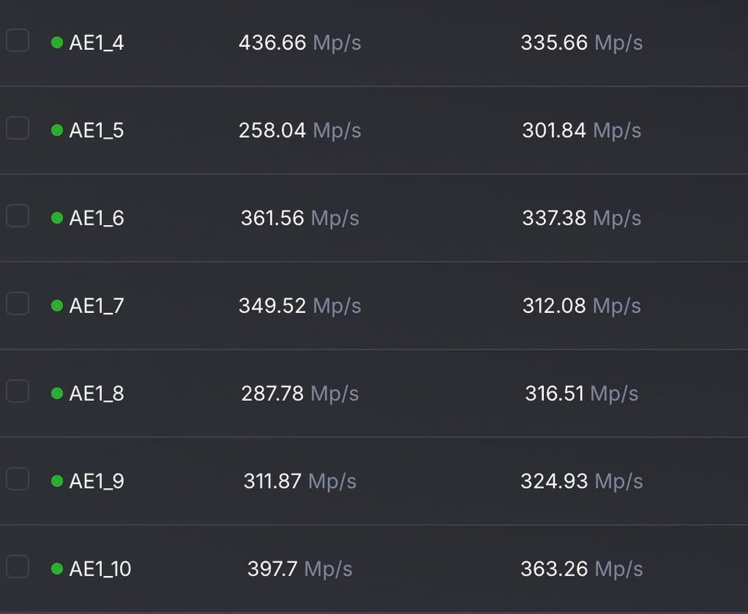The width and height of the screenshot is (748, 614).
Task: Click the AE1_5 green online indicator
Action: point(57,131)
